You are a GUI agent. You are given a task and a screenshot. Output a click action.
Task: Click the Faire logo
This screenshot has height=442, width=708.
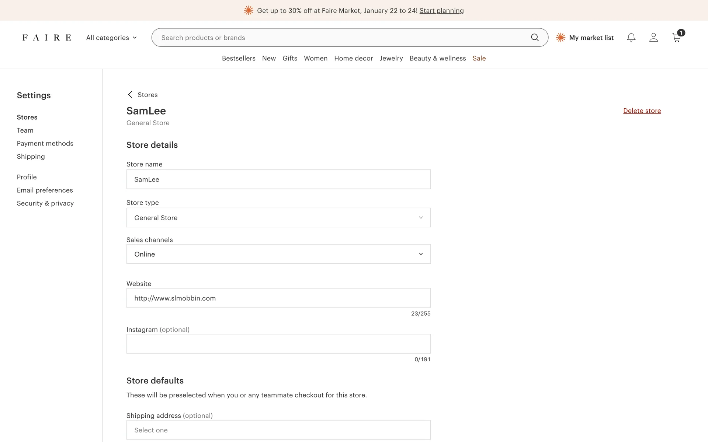pyautogui.click(x=47, y=38)
